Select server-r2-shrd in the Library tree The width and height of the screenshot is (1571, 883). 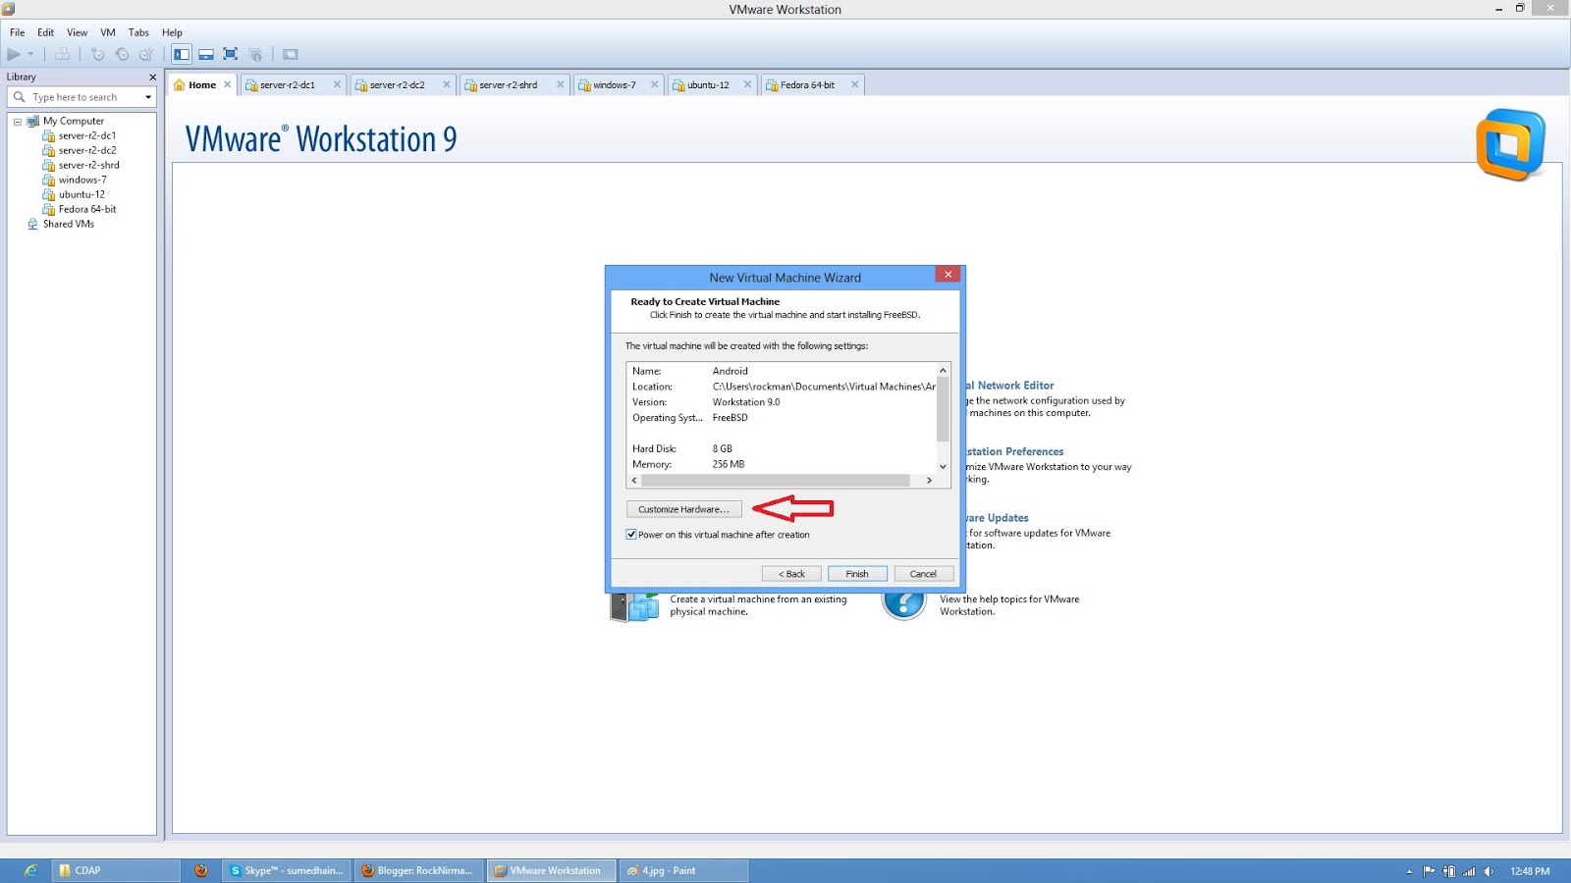[x=88, y=165]
